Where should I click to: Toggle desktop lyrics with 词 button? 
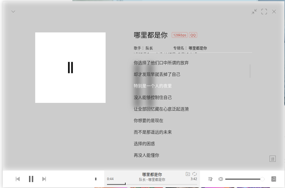click(x=273, y=179)
